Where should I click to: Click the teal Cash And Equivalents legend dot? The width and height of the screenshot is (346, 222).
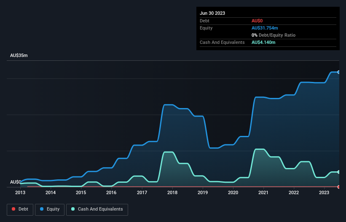click(x=73, y=209)
